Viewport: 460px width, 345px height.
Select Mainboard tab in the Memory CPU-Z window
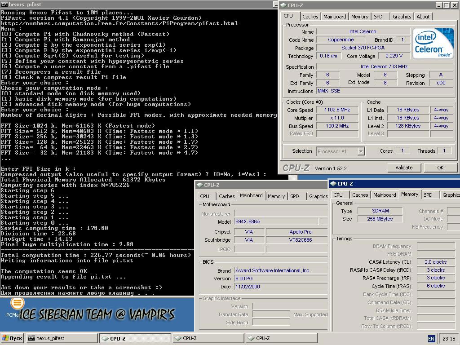tap(385, 195)
